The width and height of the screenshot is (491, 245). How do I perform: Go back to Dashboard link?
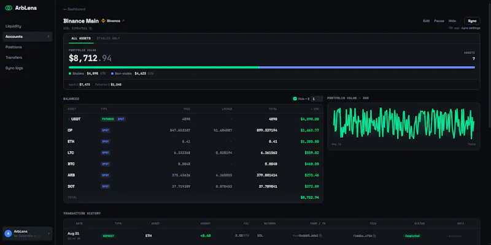(74, 9)
